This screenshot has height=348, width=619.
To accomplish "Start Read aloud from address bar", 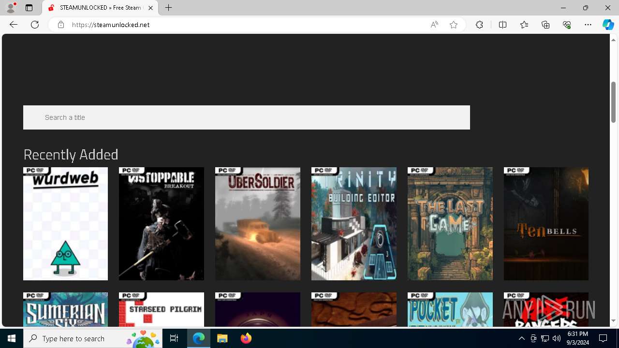I will (434, 25).
